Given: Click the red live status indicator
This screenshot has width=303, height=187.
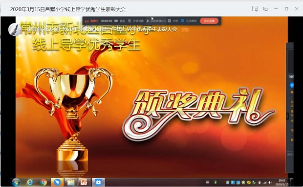Looking at the screenshot, I should pyautogui.click(x=92, y=21).
